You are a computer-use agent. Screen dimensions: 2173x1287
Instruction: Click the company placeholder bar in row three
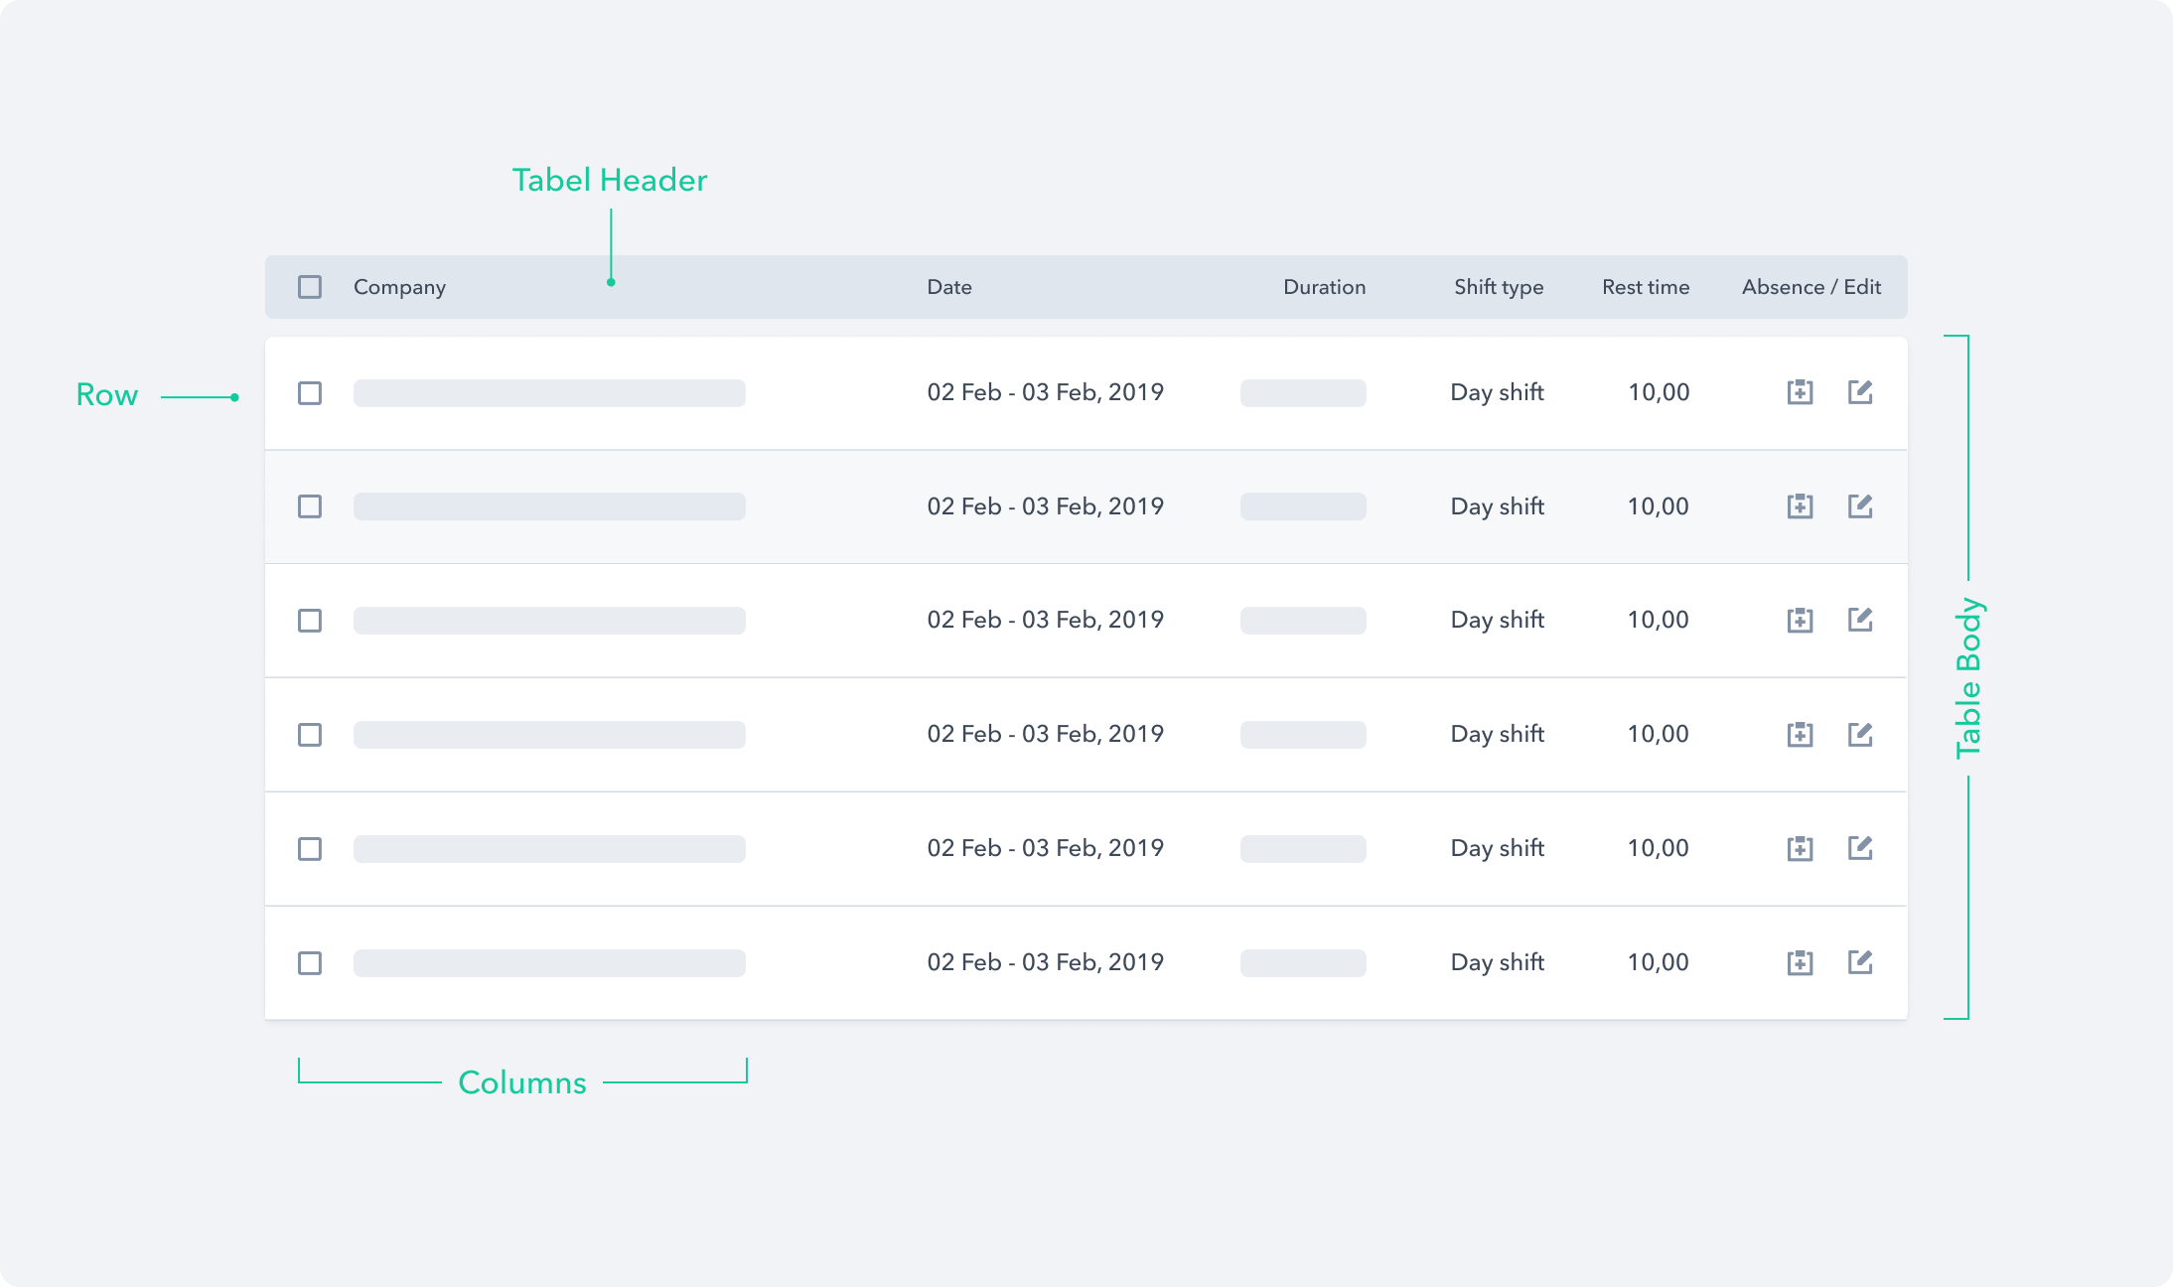pos(548,620)
